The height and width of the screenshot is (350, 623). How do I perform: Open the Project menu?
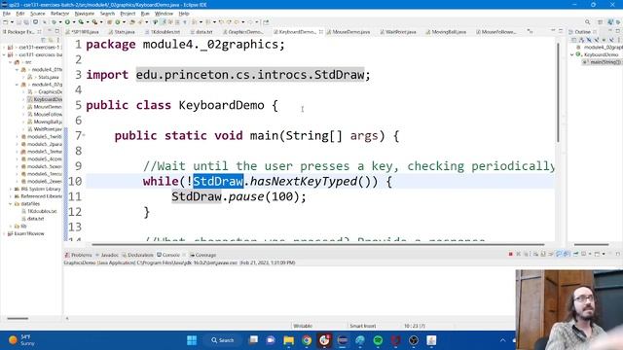click(128, 14)
